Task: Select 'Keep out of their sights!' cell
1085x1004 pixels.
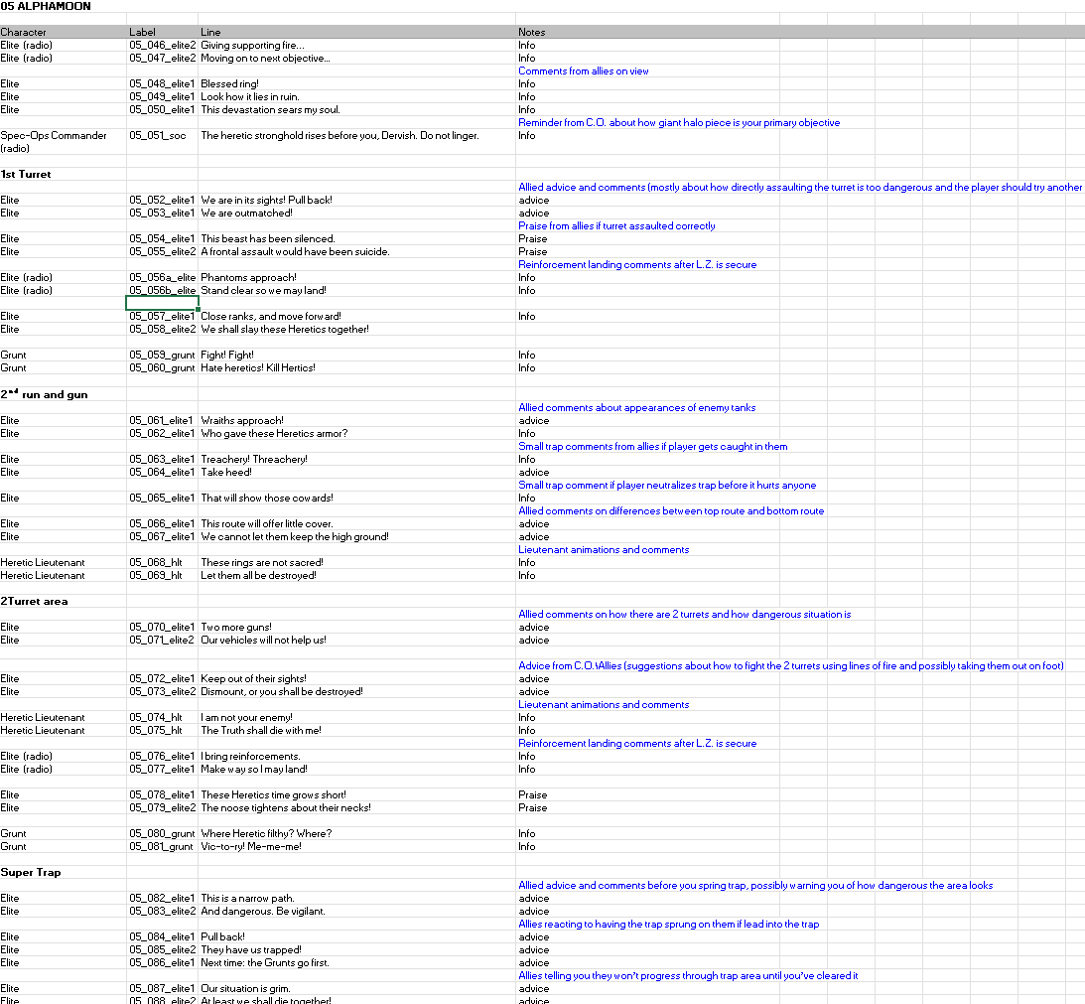Action: tap(356, 679)
